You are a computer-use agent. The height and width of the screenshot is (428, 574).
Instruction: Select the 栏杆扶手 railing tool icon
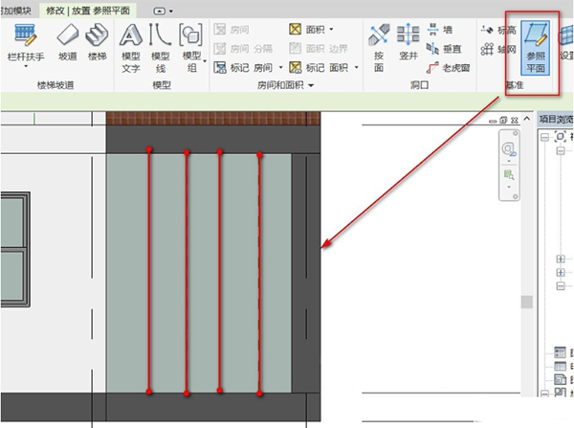tap(26, 34)
